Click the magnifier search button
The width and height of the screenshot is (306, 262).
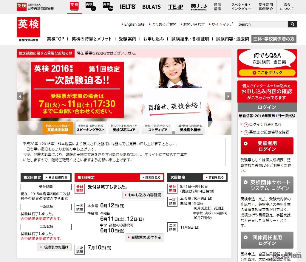(x=292, y=24)
